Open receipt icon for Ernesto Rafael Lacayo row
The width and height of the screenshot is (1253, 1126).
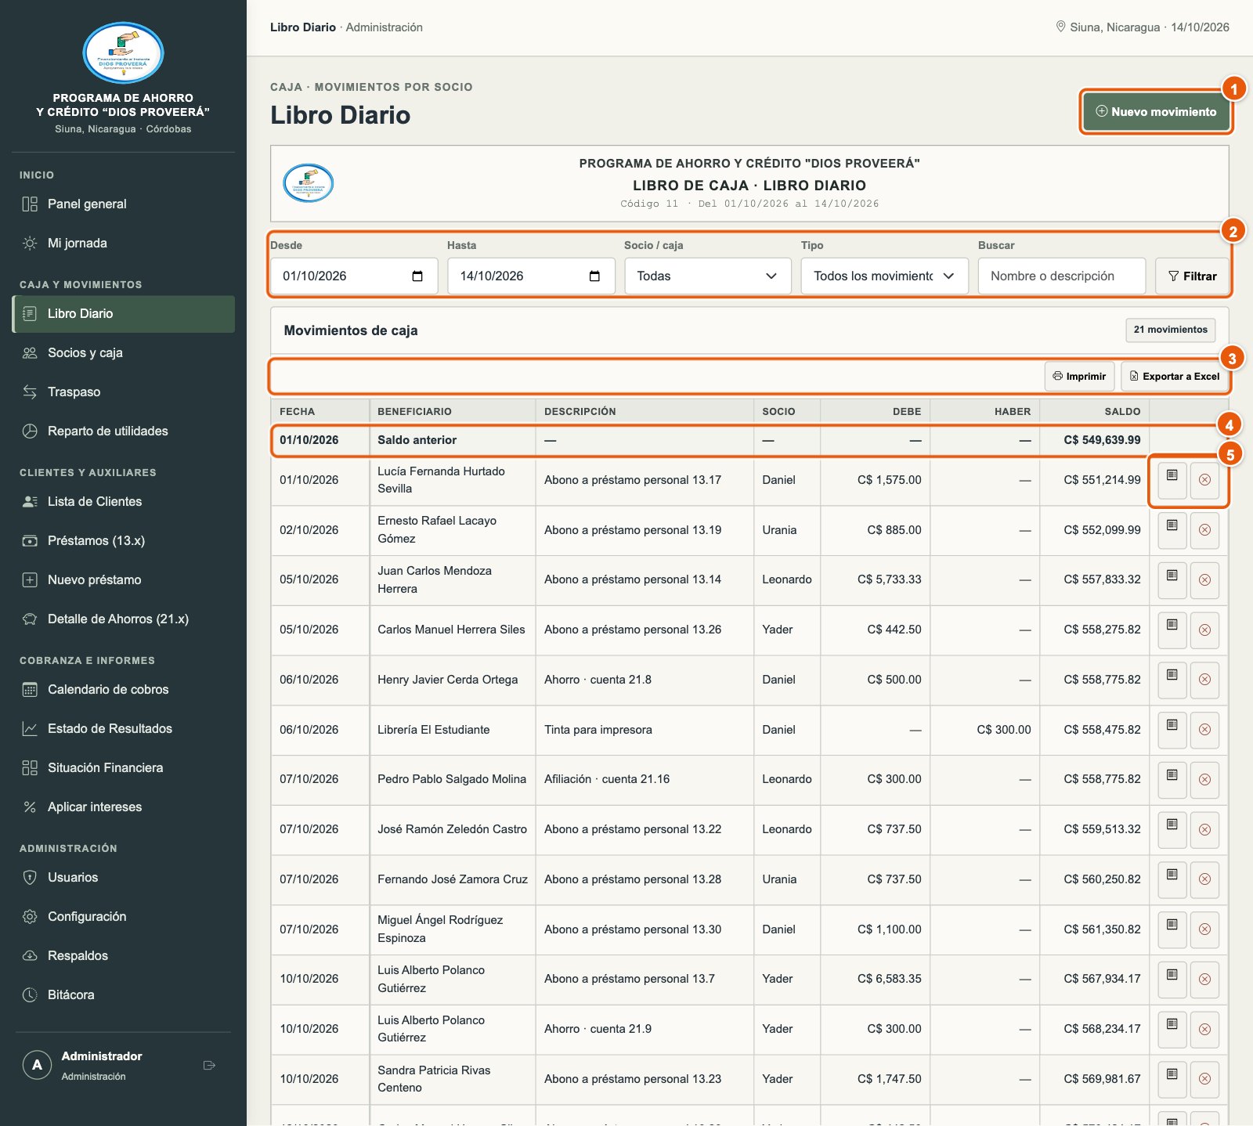1172,530
